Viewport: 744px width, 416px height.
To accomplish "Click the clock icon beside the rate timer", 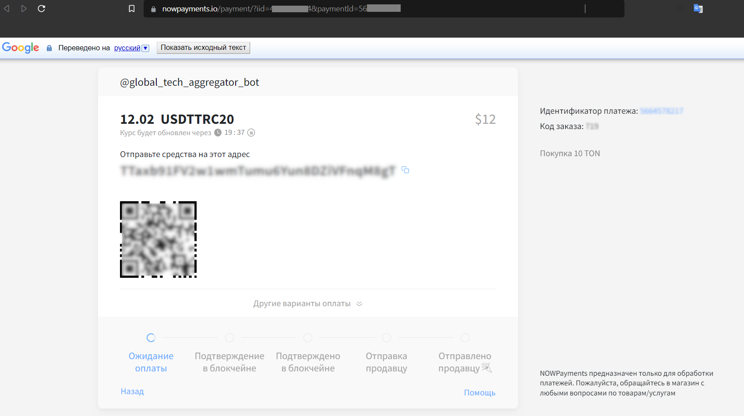I will [x=218, y=133].
